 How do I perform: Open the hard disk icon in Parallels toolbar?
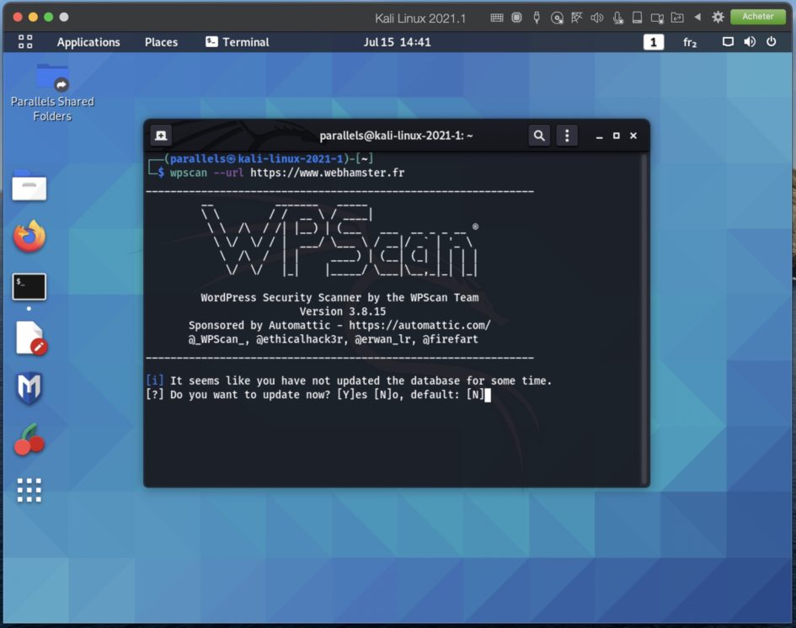tap(637, 18)
